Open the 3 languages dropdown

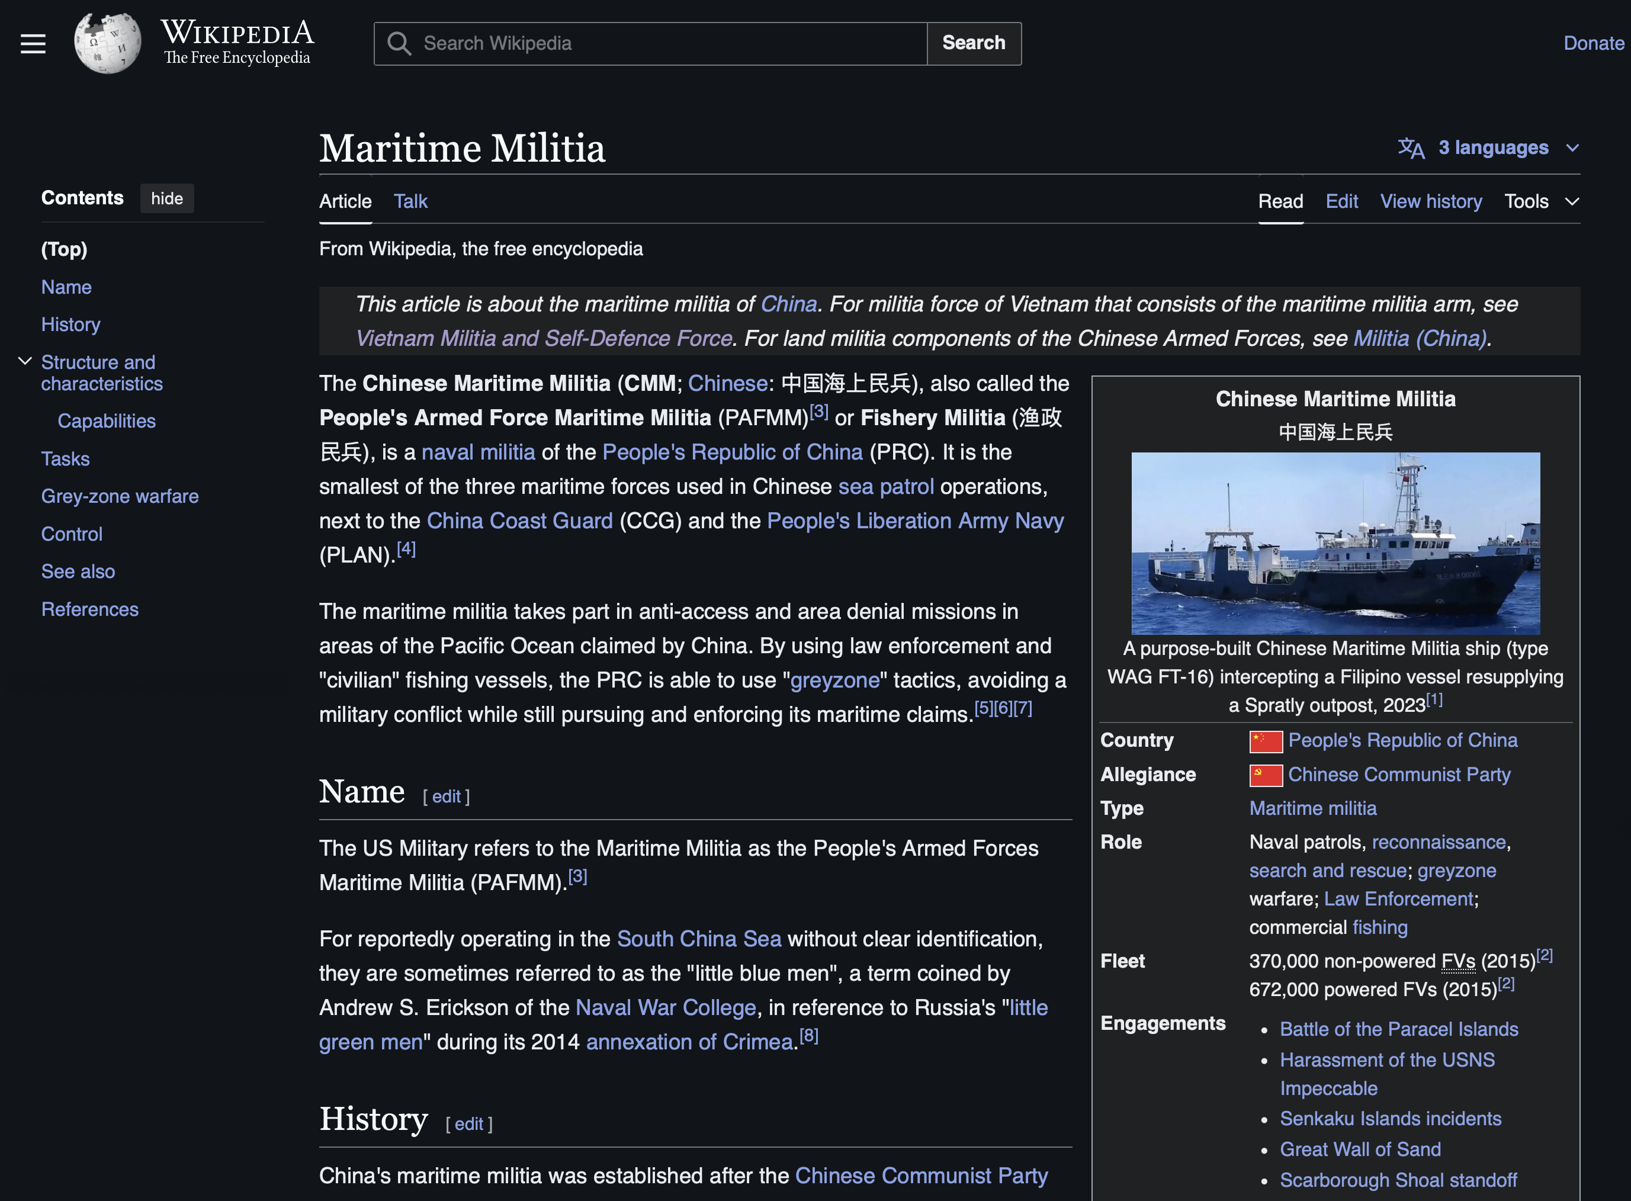click(x=1488, y=147)
